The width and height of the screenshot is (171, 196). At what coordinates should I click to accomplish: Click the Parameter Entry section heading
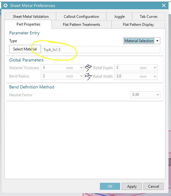pos(25,33)
